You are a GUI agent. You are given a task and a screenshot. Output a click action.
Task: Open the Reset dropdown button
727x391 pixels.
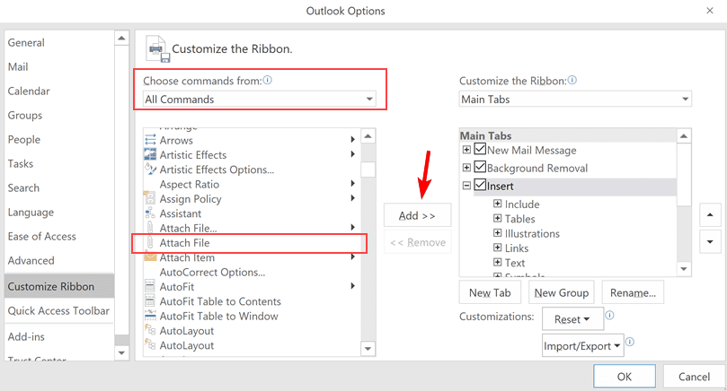572,319
